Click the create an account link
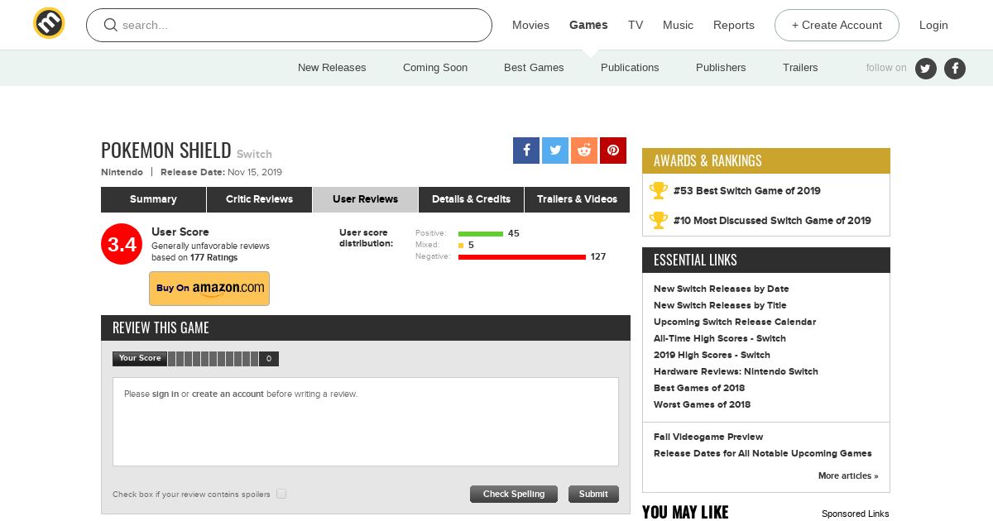Screen dimensions: 993x521 coord(228,394)
